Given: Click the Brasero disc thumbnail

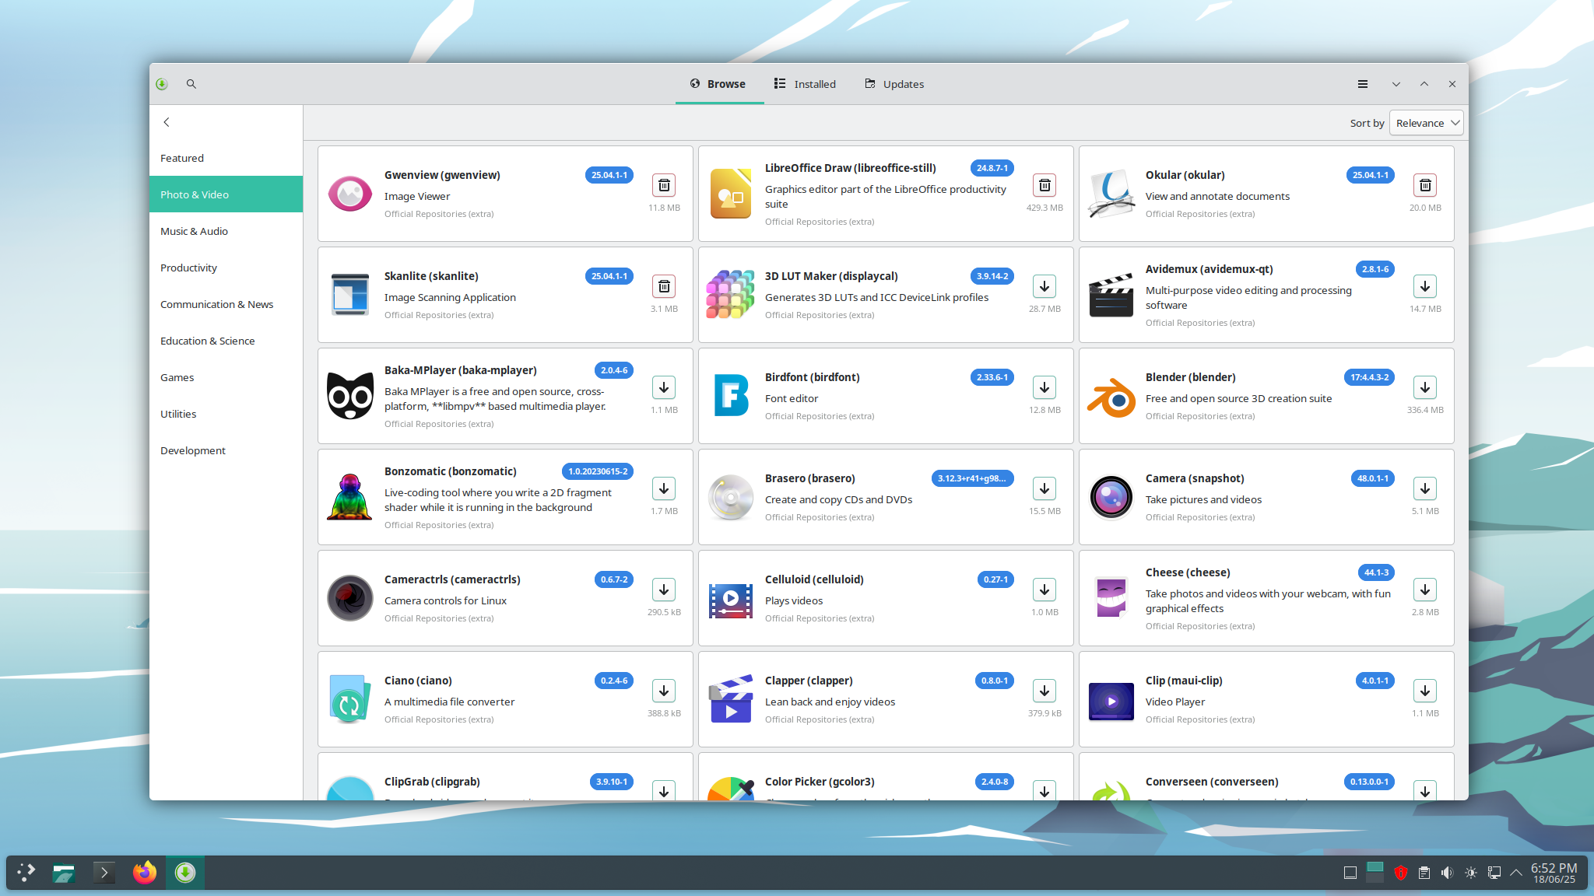Looking at the screenshot, I should coord(731,497).
